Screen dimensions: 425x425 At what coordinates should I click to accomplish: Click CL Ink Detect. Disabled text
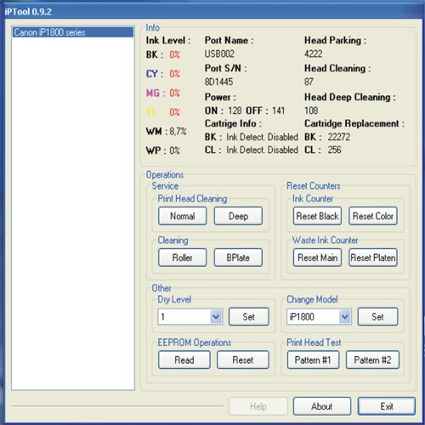262,150
